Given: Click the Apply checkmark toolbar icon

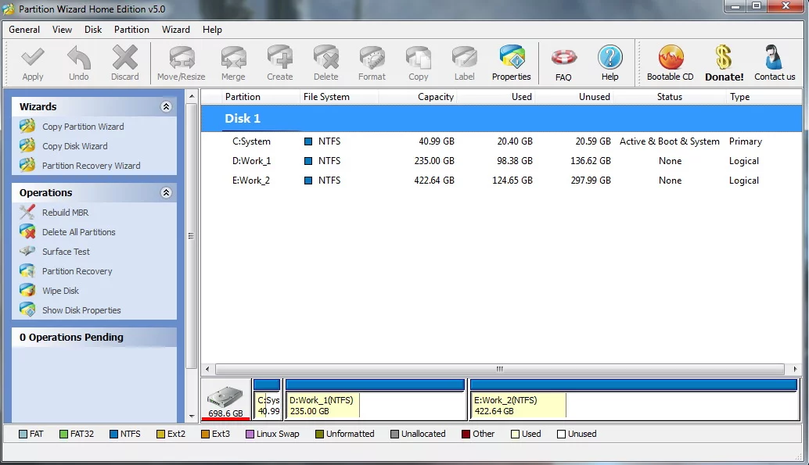Looking at the screenshot, I should tap(33, 59).
